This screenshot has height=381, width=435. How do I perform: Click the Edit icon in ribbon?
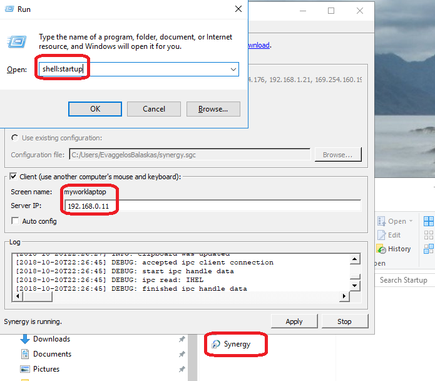(382, 235)
